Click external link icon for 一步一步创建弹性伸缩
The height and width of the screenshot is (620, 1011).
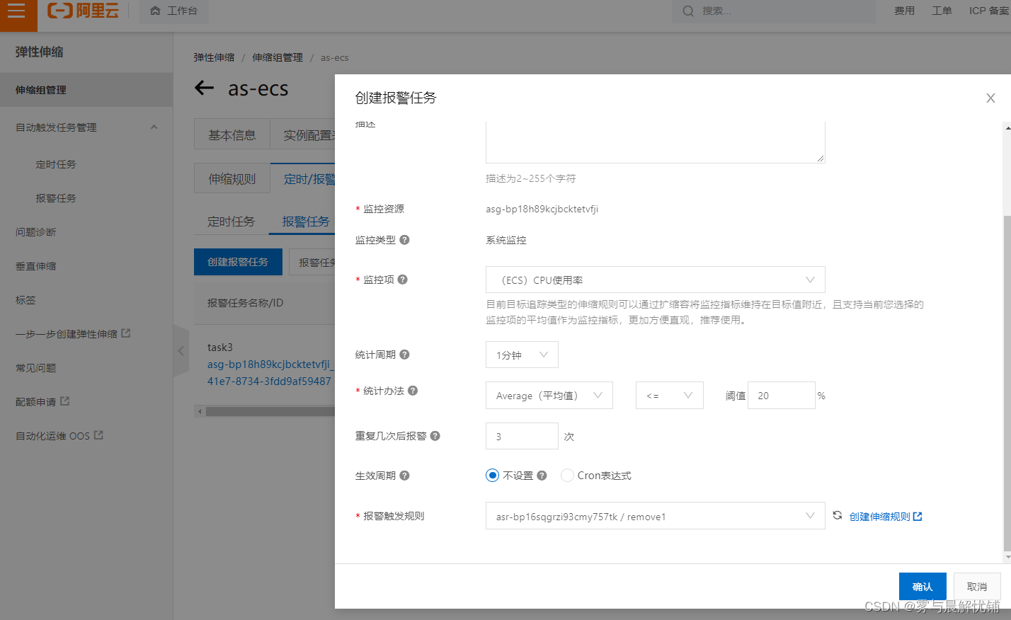[126, 333]
